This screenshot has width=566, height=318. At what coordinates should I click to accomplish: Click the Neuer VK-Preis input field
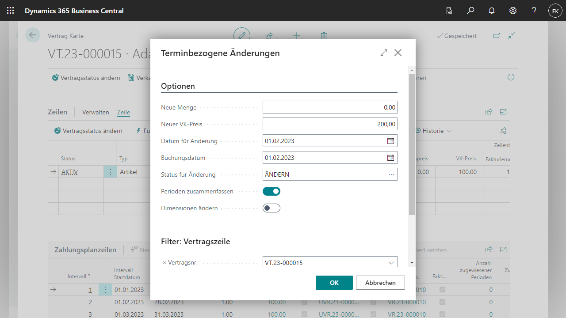(329, 124)
